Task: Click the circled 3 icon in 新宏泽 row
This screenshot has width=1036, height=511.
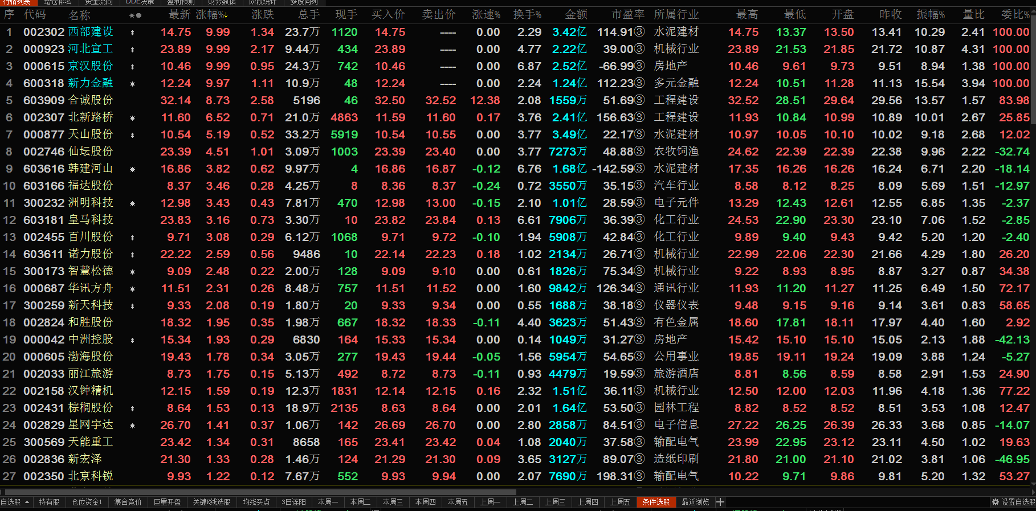Action: click(639, 460)
